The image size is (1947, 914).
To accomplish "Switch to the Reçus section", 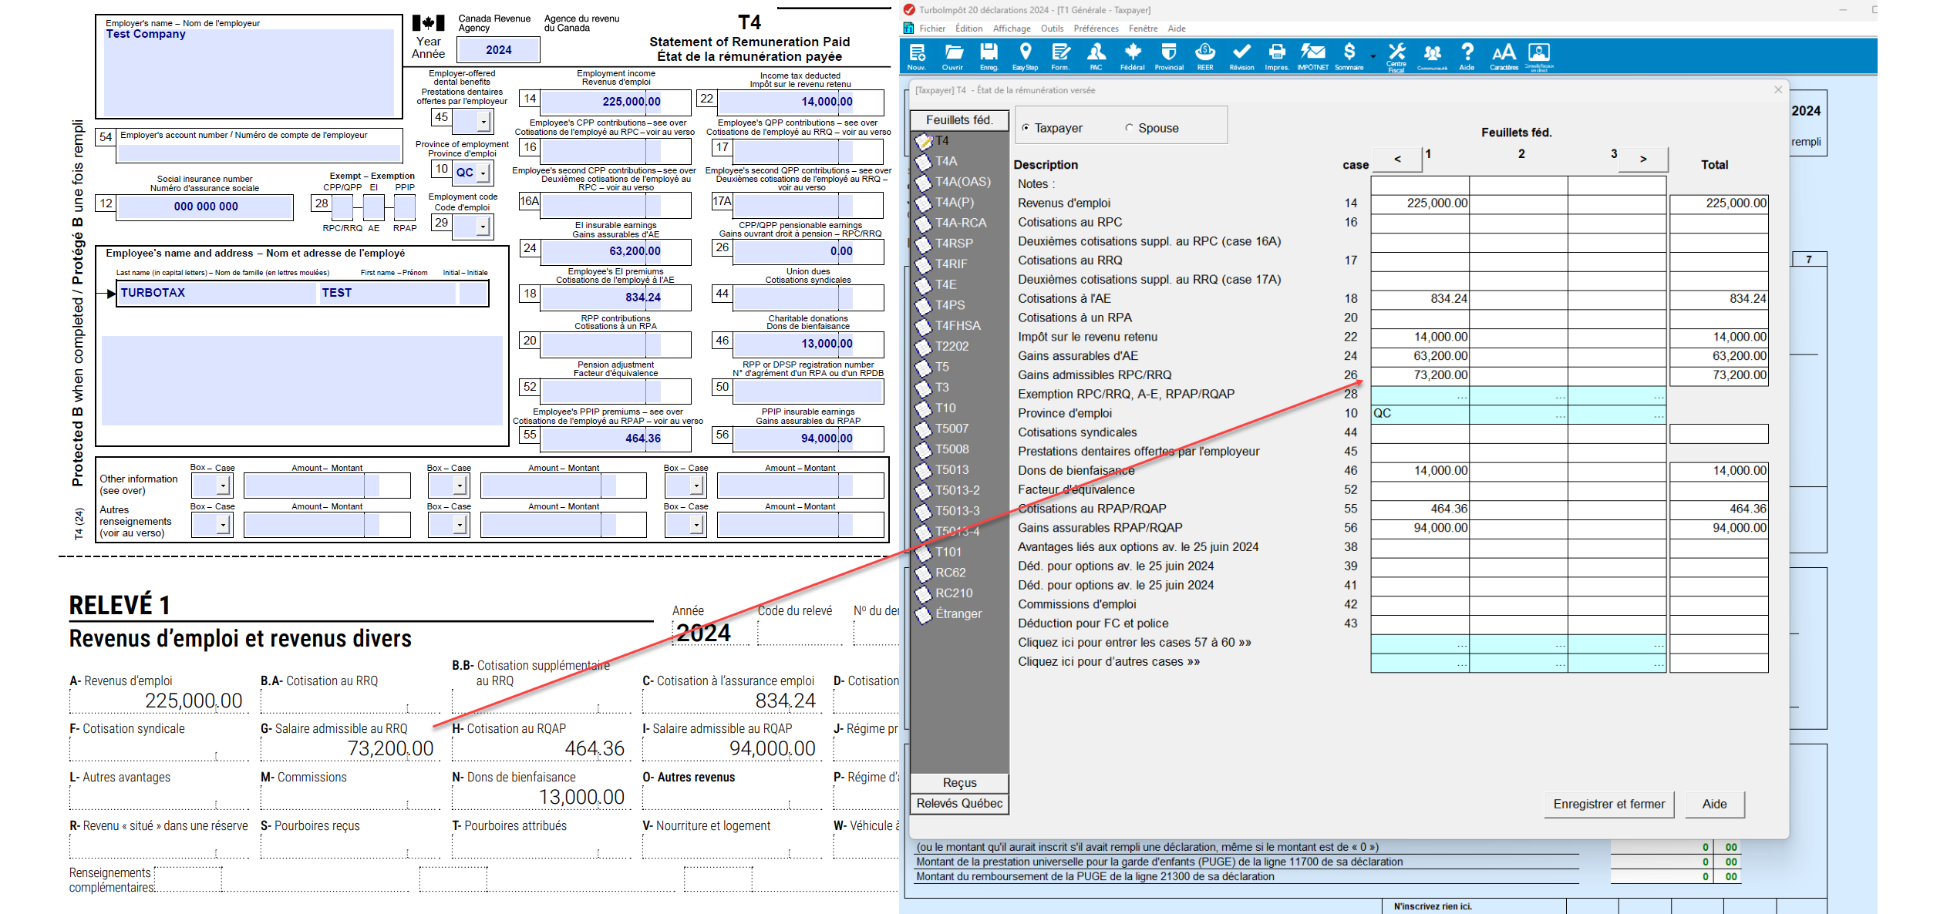I will pyautogui.click(x=959, y=783).
